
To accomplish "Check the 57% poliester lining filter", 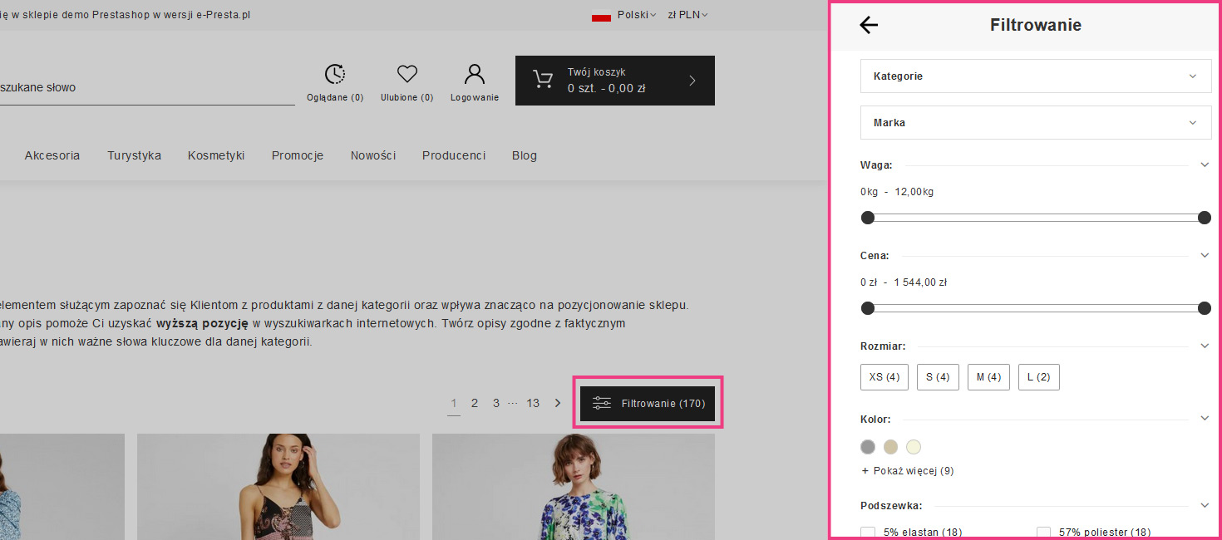I will pyautogui.click(x=1044, y=533).
